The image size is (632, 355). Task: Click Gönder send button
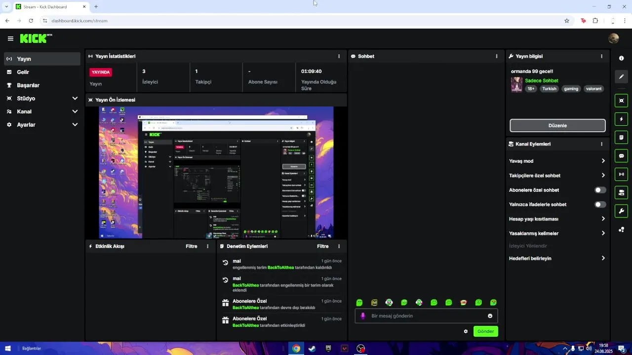pyautogui.click(x=485, y=331)
